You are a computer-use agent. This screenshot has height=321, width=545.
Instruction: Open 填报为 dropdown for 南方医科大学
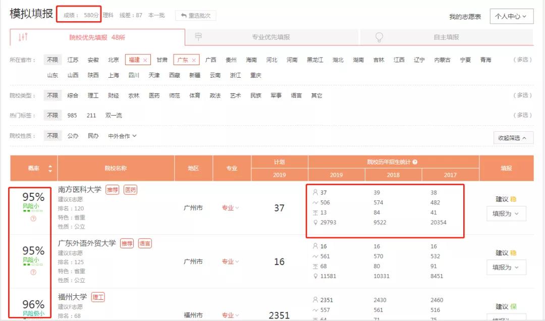(x=506, y=213)
